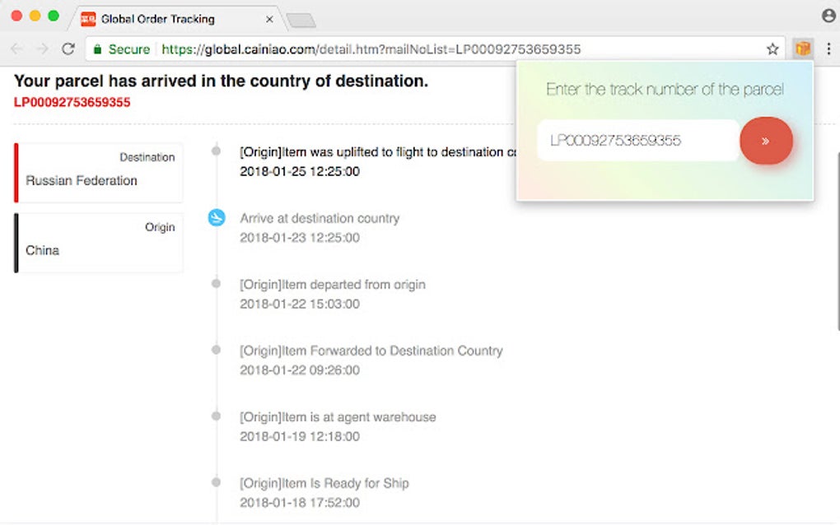Click the green Secure padlock icon
The height and width of the screenshot is (525, 840).
point(97,49)
